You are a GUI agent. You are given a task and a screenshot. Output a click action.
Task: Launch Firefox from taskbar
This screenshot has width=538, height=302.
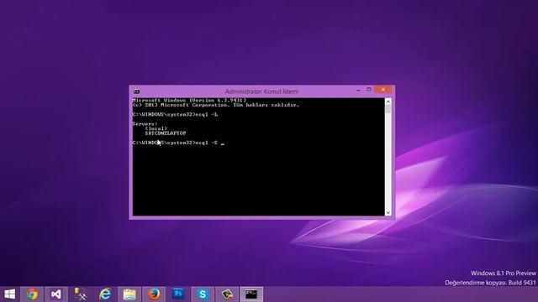[154, 294]
